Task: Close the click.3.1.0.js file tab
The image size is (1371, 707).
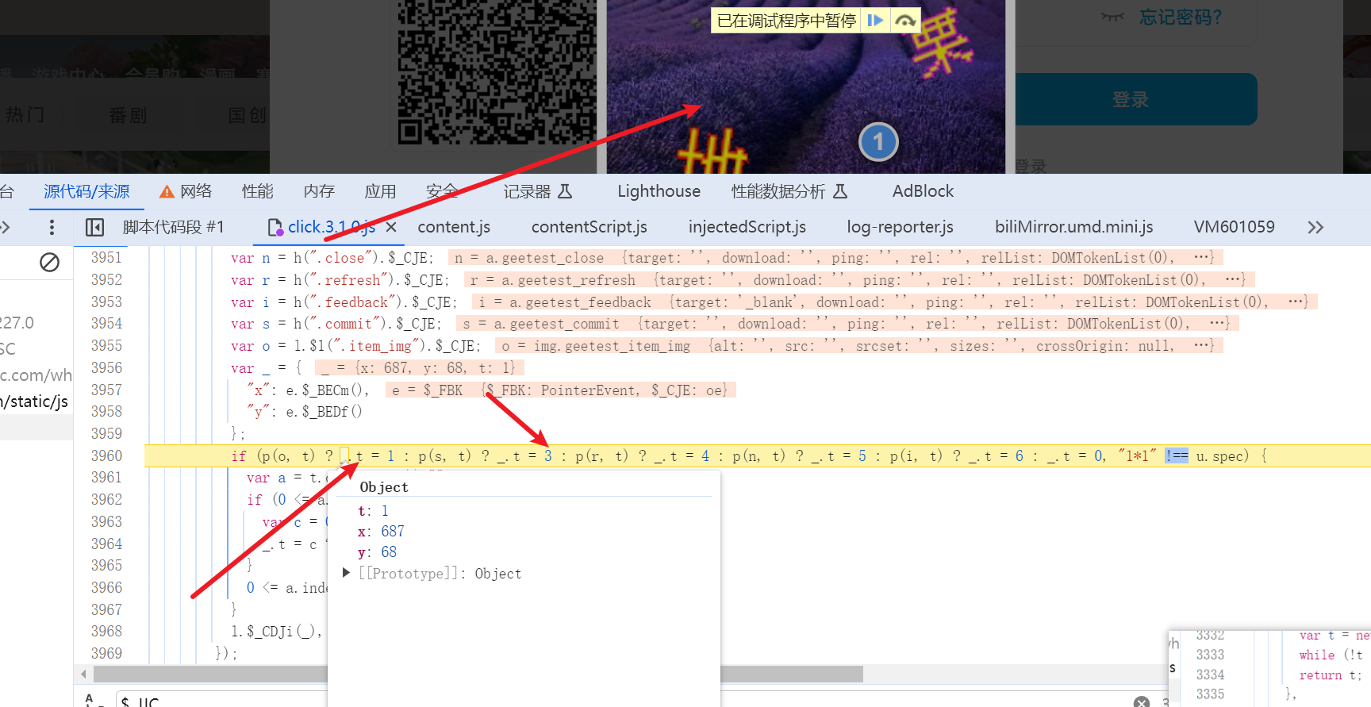Action: [391, 228]
